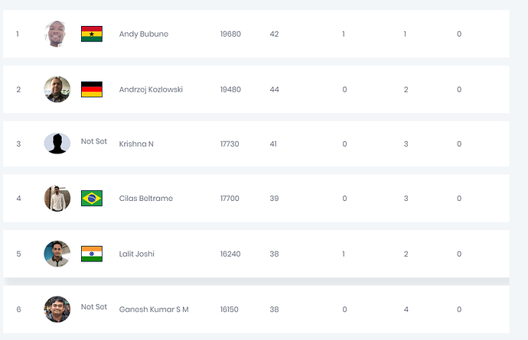Select the Krishna N name
Image resolution: width=528 pixels, height=340 pixels.
136,144
